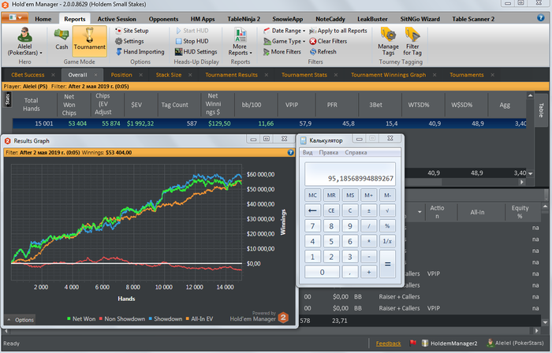This screenshot has width=552, height=353.
Task: Toggle the Net Won legend entry
Action: (81, 319)
